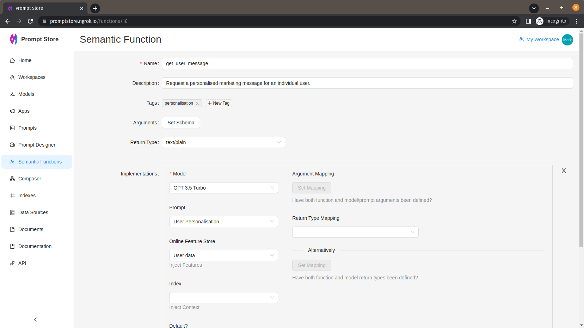Click the Prompt Store logo icon
The image size is (584, 328).
point(13,39)
